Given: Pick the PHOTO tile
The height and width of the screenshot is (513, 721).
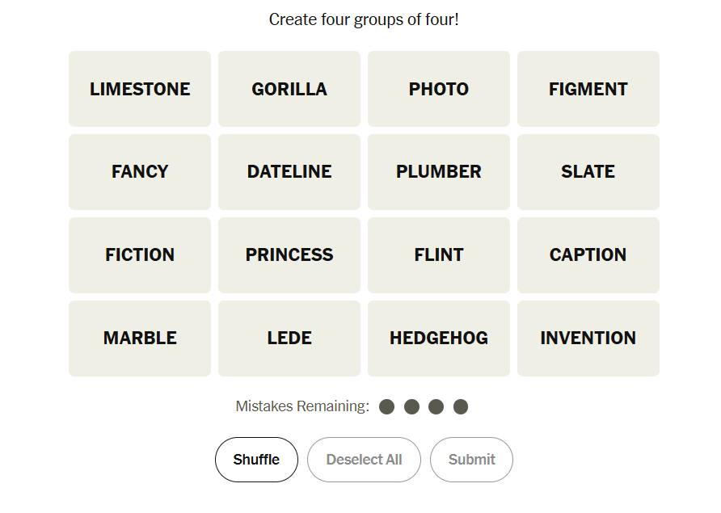Looking at the screenshot, I should click(439, 89).
